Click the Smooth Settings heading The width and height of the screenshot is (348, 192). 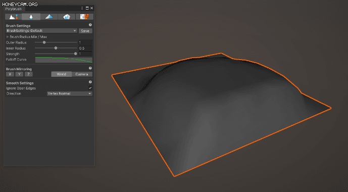[20, 83]
